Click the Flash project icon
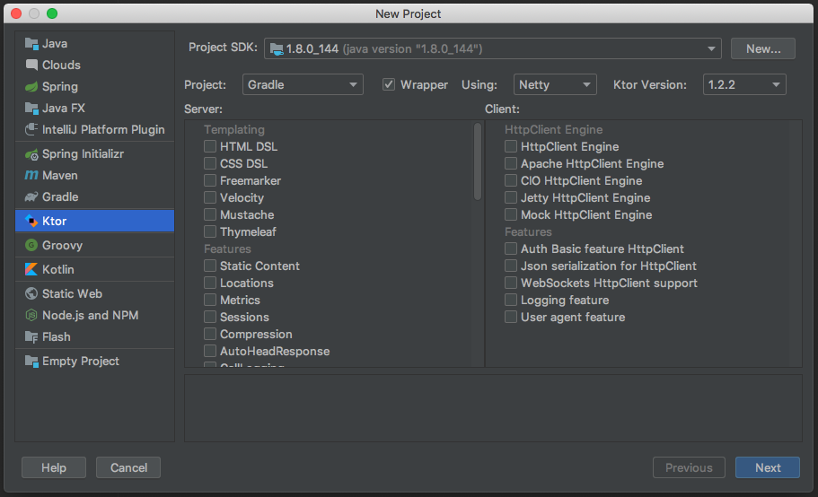This screenshot has height=497, width=818. (31, 337)
